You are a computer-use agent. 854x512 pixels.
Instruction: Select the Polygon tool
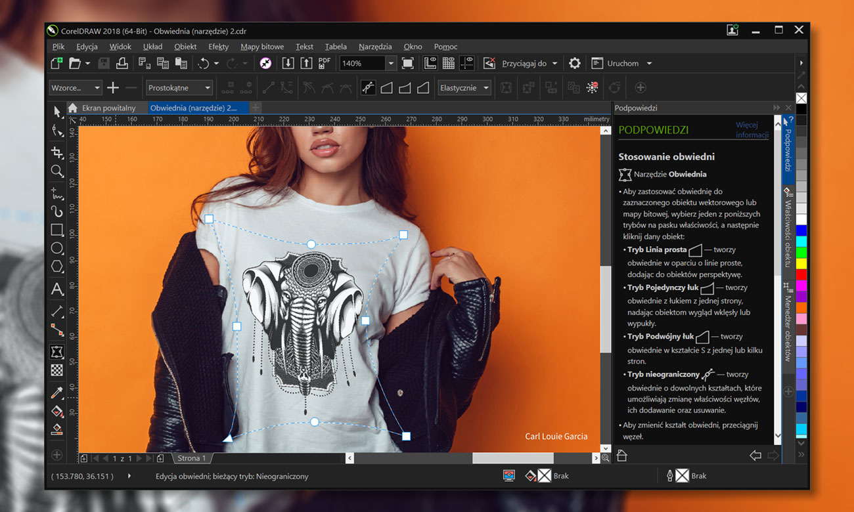pos(57,267)
